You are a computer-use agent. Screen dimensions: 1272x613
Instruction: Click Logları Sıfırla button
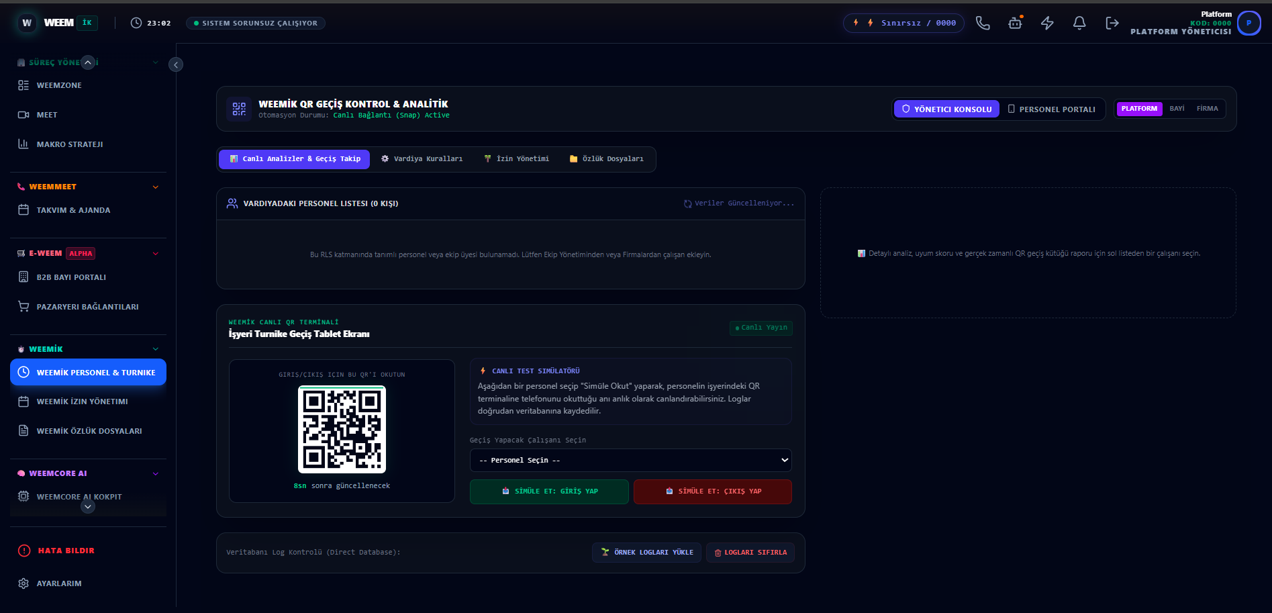750,553
